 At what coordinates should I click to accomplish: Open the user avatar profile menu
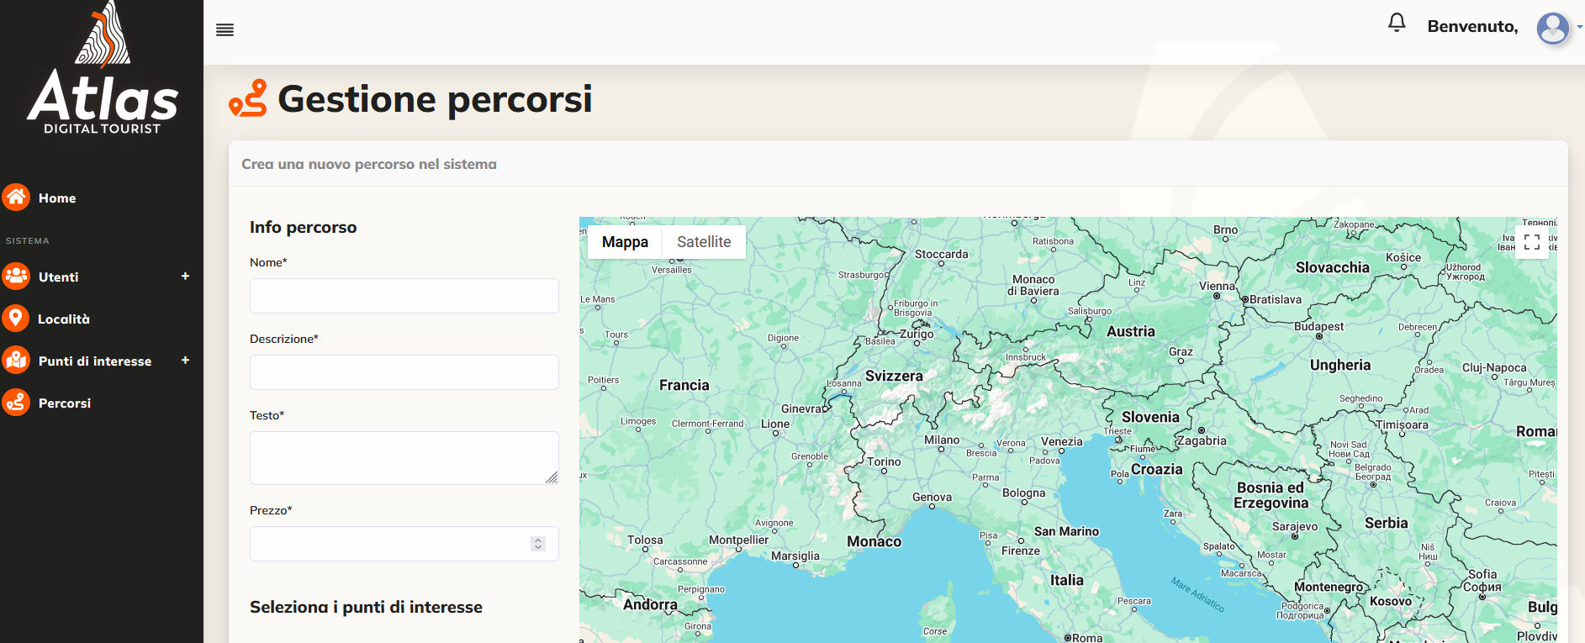pos(1553,29)
